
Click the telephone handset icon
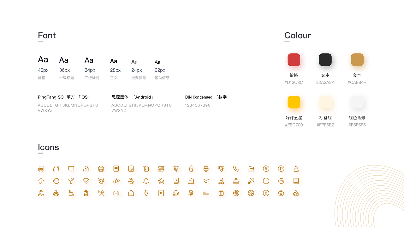pyautogui.click(x=236, y=169)
